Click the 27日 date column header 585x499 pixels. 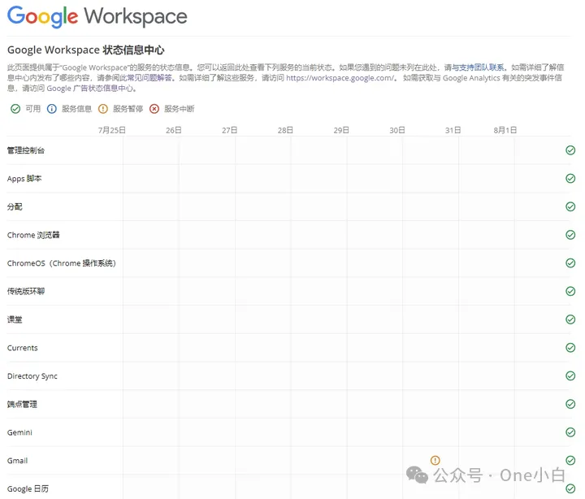(x=229, y=130)
